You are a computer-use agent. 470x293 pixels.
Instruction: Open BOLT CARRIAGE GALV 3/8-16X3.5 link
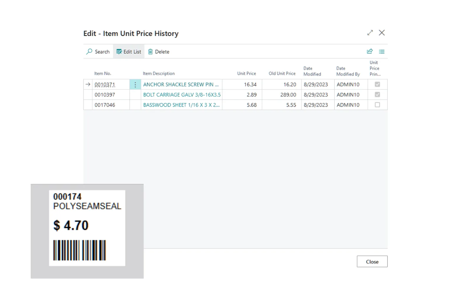click(182, 95)
